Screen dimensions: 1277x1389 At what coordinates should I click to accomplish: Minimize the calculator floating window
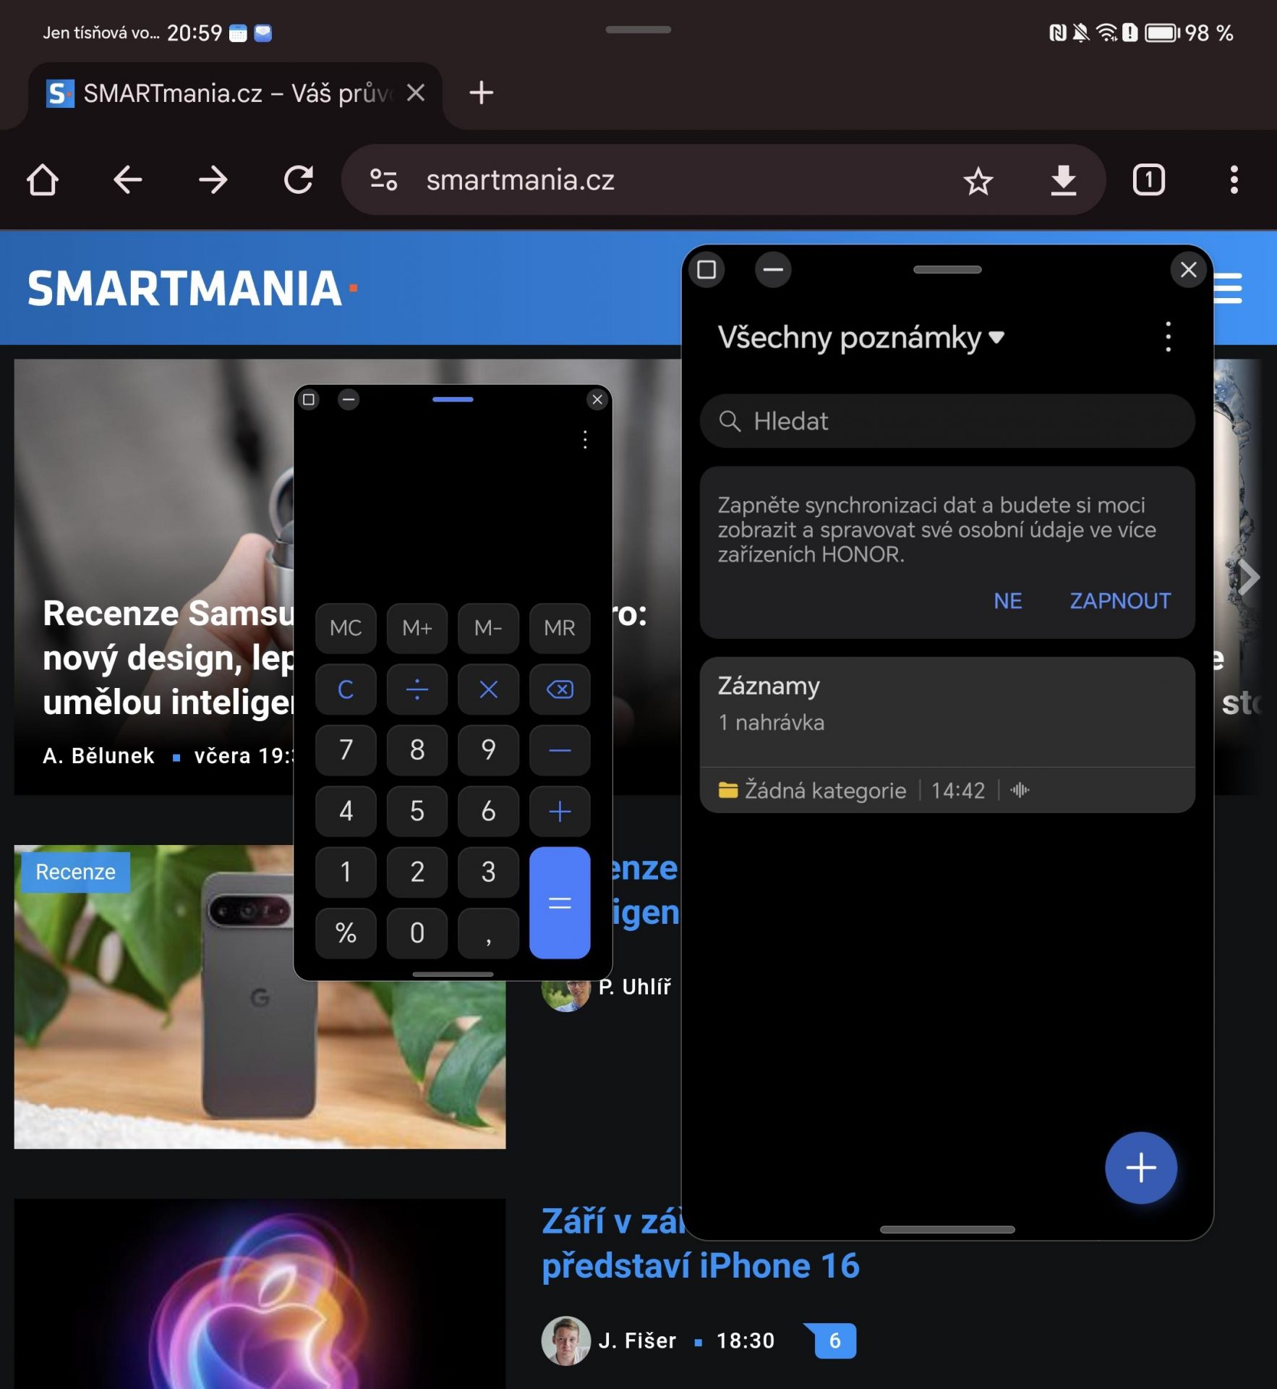(x=349, y=399)
